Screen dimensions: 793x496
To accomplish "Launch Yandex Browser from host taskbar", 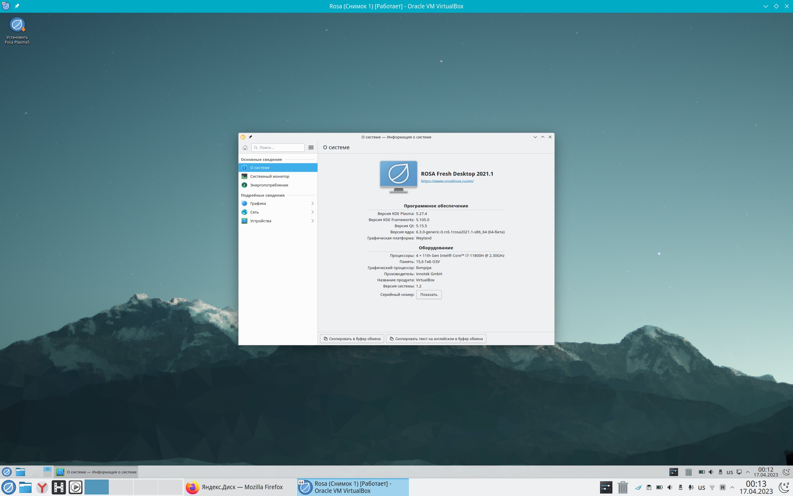I will (42, 487).
